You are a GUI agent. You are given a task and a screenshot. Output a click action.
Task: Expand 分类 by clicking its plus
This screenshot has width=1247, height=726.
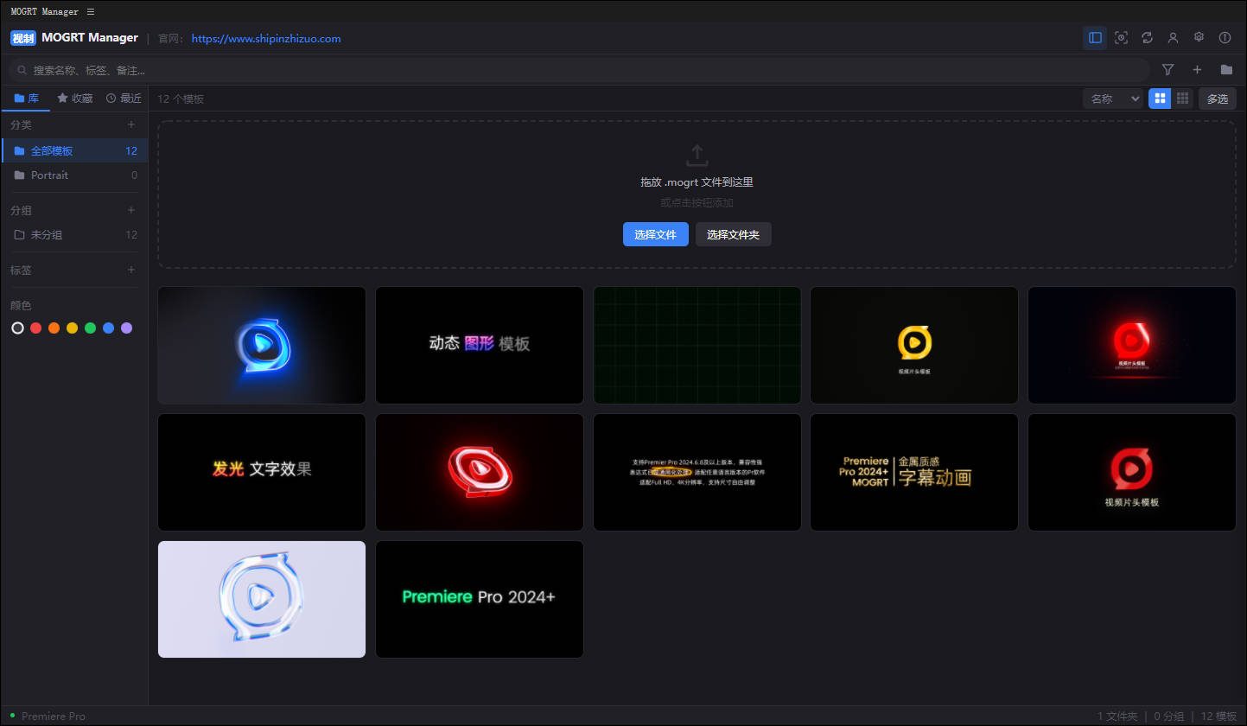[131, 124]
